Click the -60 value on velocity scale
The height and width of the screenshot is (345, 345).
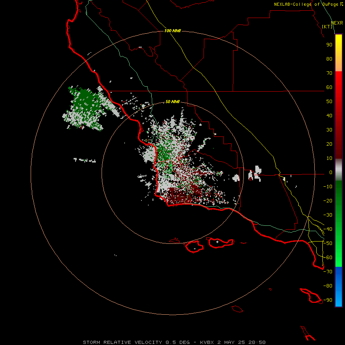point(328,258)
